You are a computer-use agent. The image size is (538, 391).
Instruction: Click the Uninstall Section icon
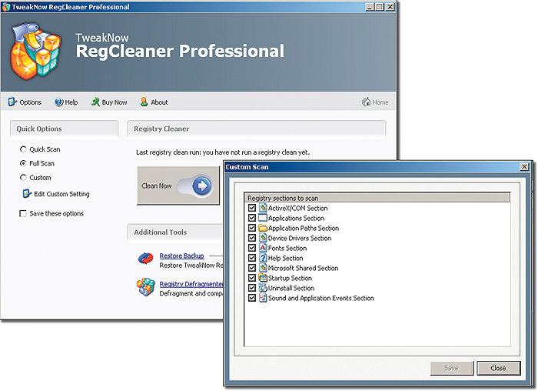[x=263, y=288]
